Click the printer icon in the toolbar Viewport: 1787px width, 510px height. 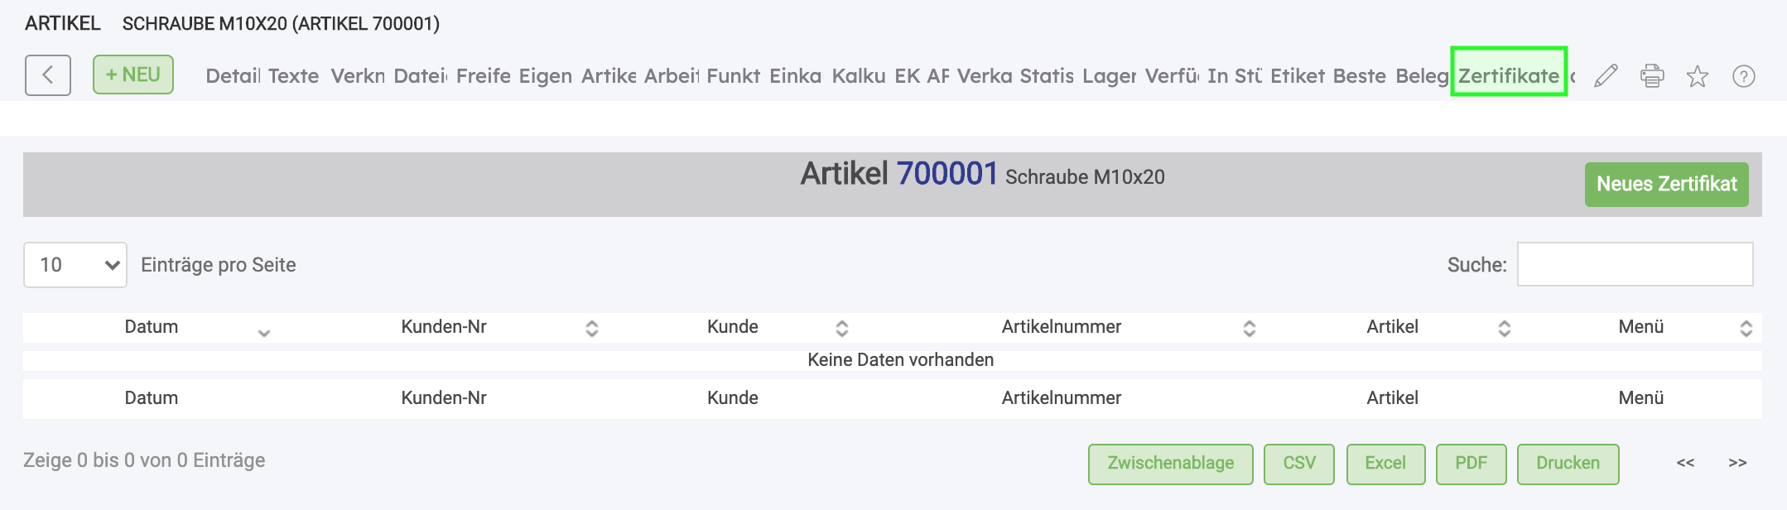click(1652, 76)
